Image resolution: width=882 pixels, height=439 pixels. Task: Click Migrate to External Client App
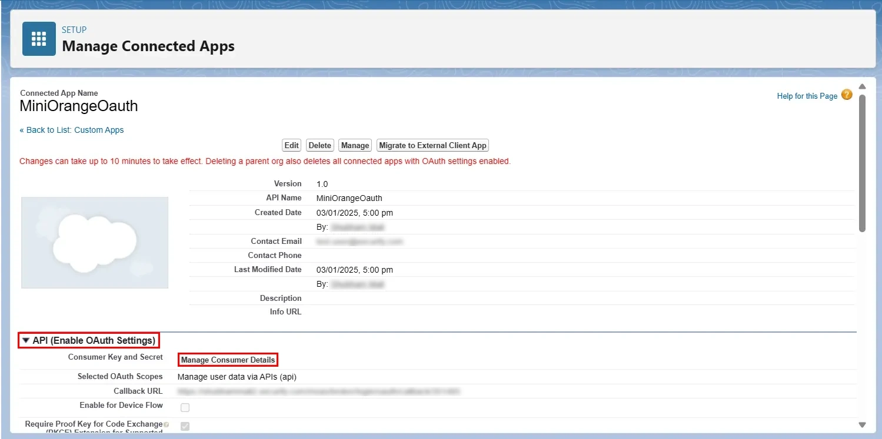coord(432,145)
